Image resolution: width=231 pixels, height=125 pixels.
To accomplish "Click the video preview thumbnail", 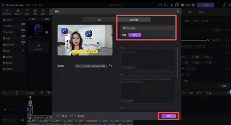I will (85, 40).
